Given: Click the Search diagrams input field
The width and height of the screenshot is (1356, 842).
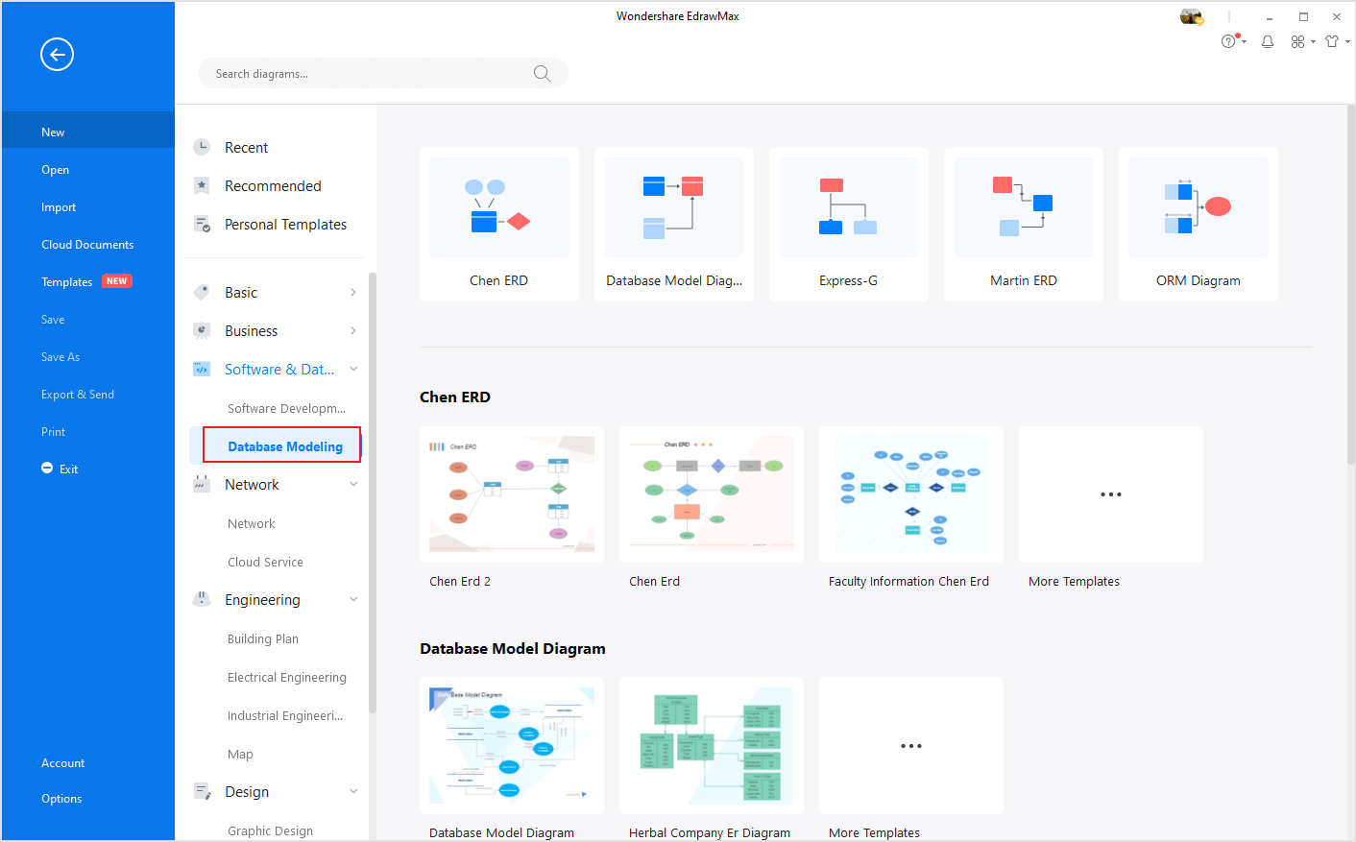Looking at the screenshot, I should [x=382, y=74].
